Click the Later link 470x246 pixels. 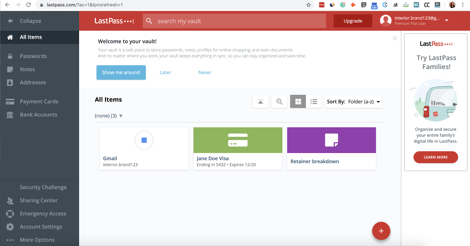pos(165,73)
